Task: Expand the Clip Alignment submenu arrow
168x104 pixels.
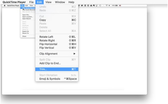Action: [74, 54]
